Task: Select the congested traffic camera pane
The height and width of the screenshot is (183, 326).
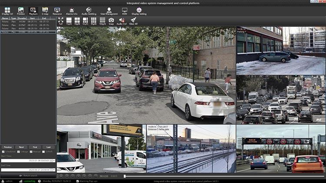Action: click(281, 100)
